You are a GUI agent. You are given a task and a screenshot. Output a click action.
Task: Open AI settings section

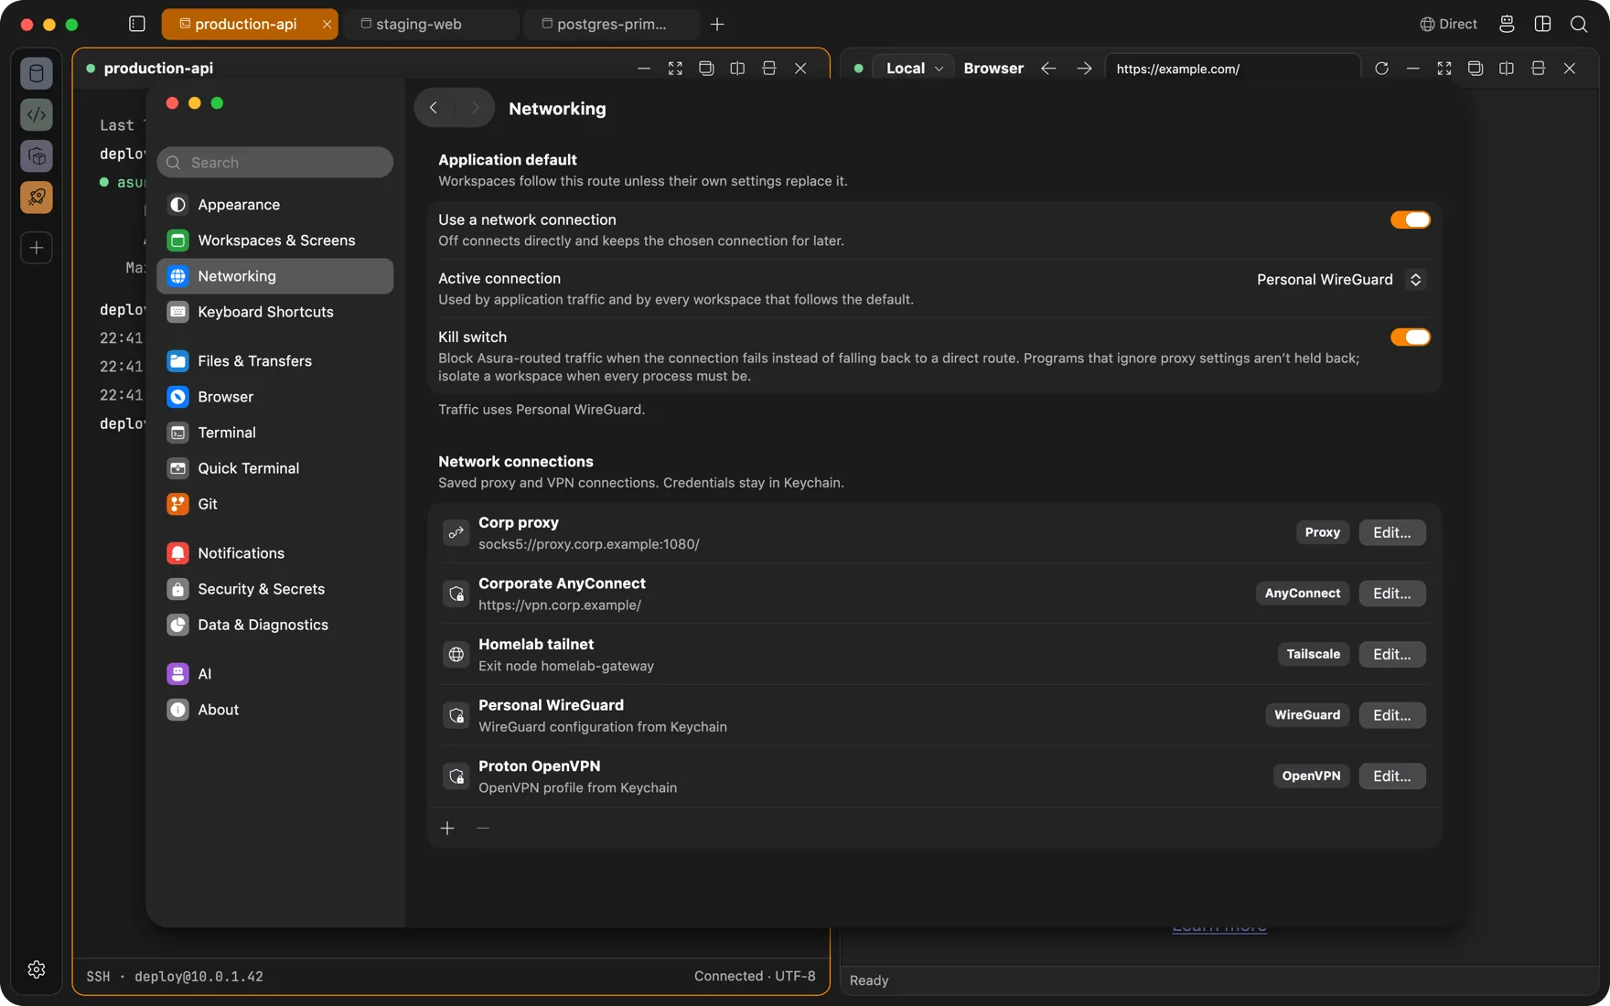click(274, 674)
